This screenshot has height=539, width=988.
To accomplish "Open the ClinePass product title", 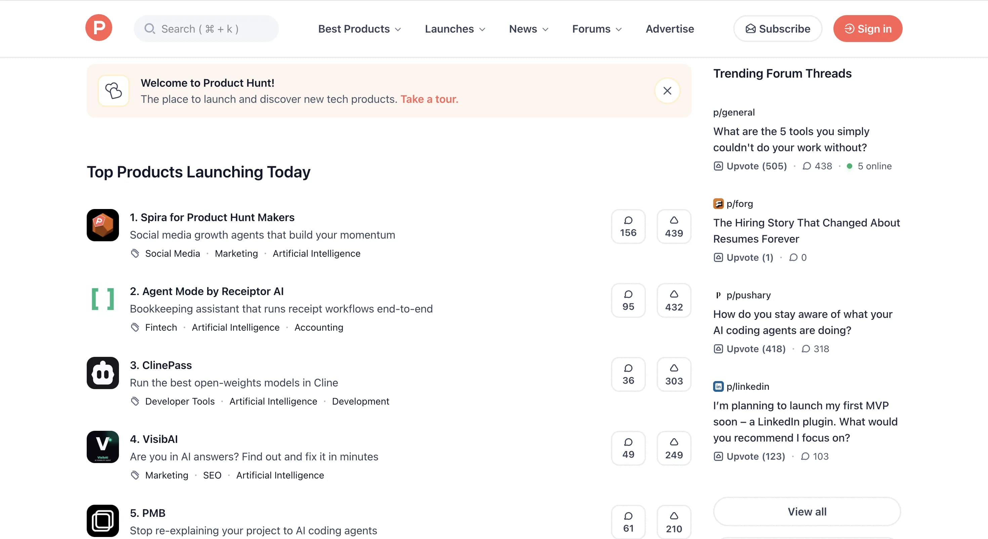I will 161,365.
